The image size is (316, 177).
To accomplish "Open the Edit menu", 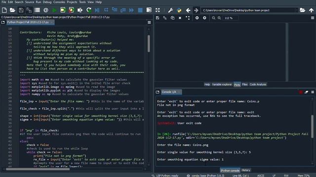I will pos(10,2).
